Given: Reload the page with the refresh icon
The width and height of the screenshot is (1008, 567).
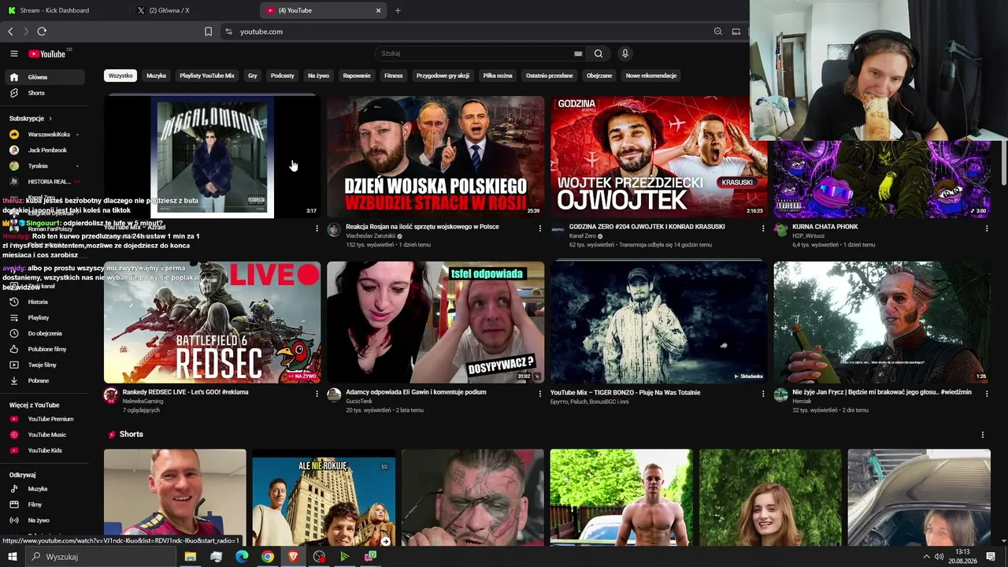Looking at the screenshot, I should (42, 31).
